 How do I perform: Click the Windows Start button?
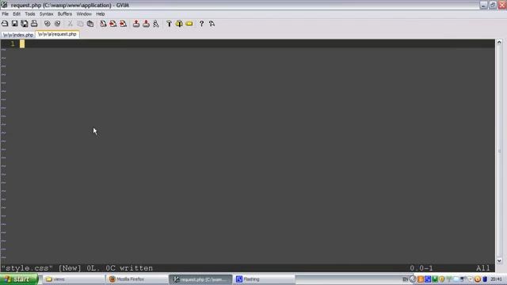[x=19, y=279]
